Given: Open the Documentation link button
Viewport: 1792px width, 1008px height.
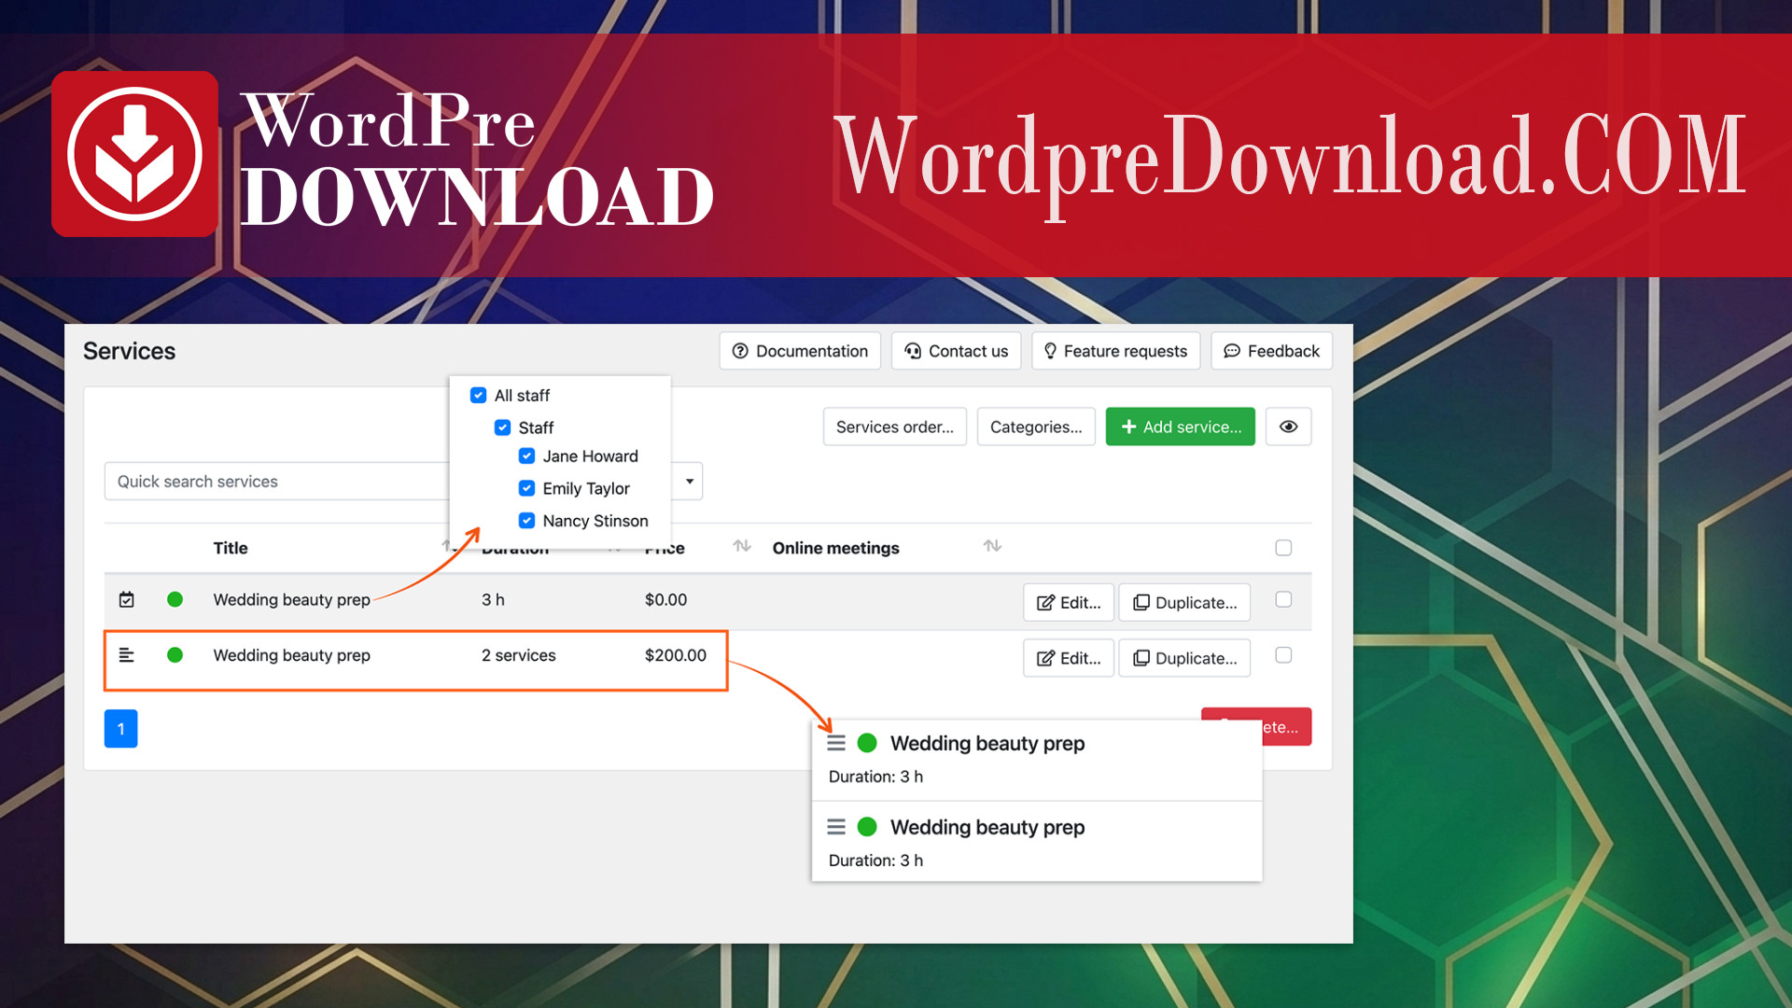Looking at the screenshot, I should click(800, 351).
